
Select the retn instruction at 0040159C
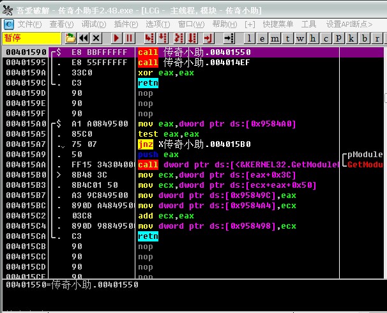(148, 83)
